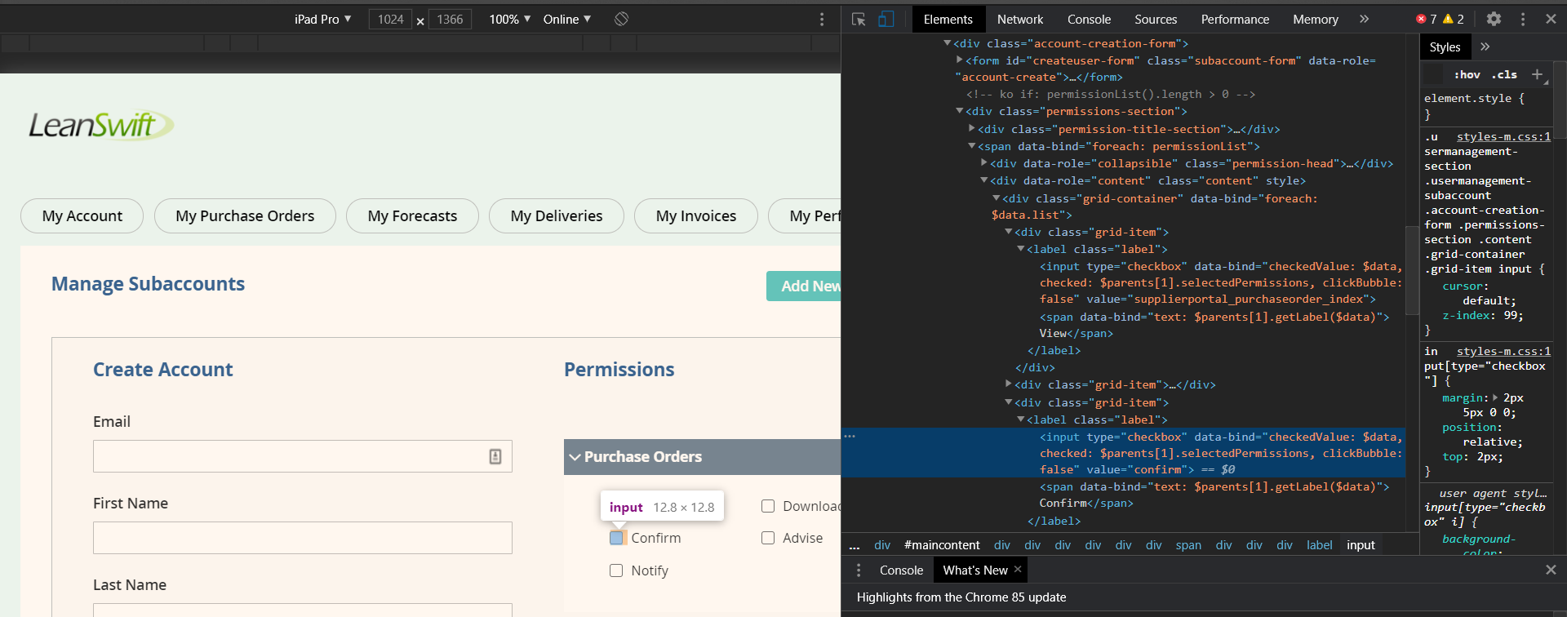Click the new style rule plus icon

[x=1537, y=74]
